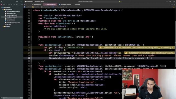This screenshot has height=99, width=176.
Task: Click 'localizedDescription' on line 40
Action: click(x=91, y=85)
